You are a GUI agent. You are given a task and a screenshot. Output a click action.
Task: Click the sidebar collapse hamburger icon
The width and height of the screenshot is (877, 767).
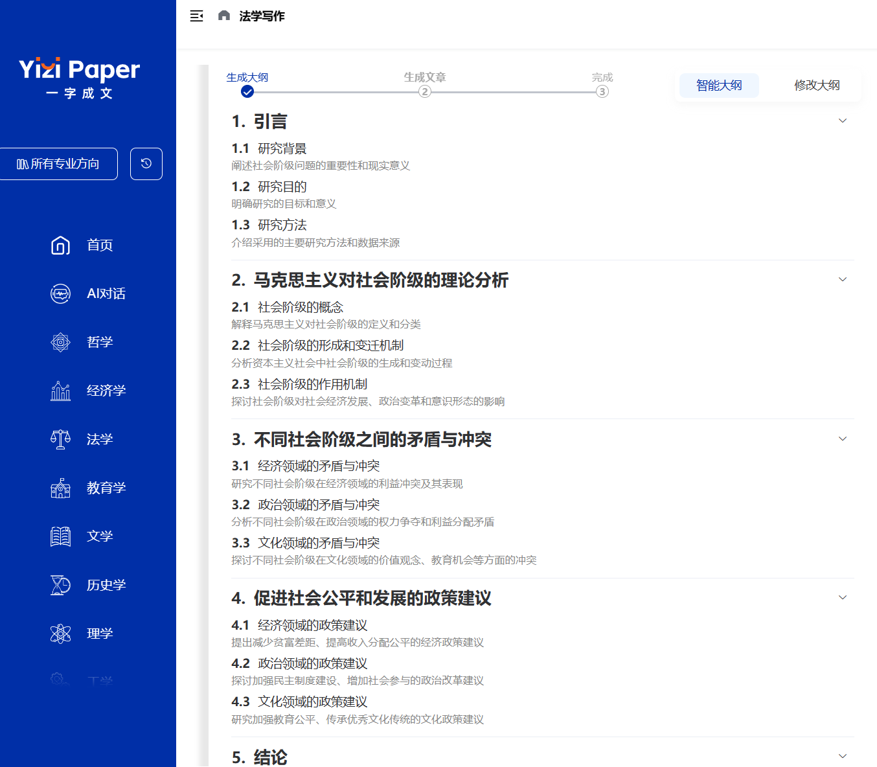coord(196,16)
